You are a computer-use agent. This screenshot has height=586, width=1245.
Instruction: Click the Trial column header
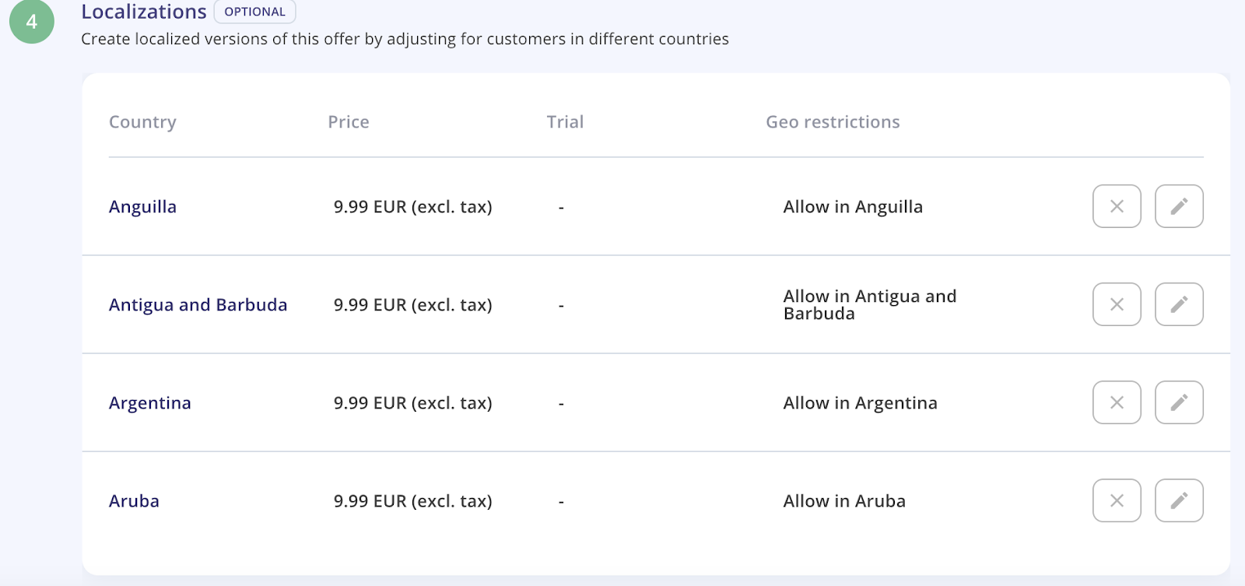tap(565, 122)
